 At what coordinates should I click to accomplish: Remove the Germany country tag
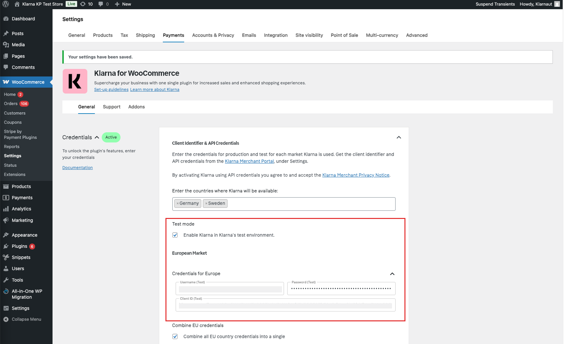tap(178, 204)
